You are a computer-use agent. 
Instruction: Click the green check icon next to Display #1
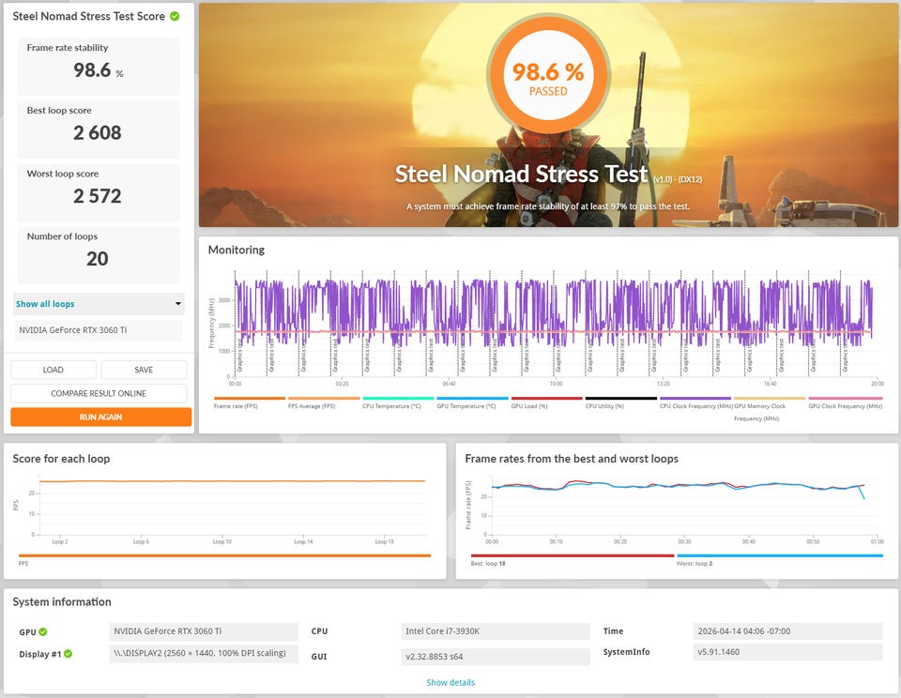point(69,653)
